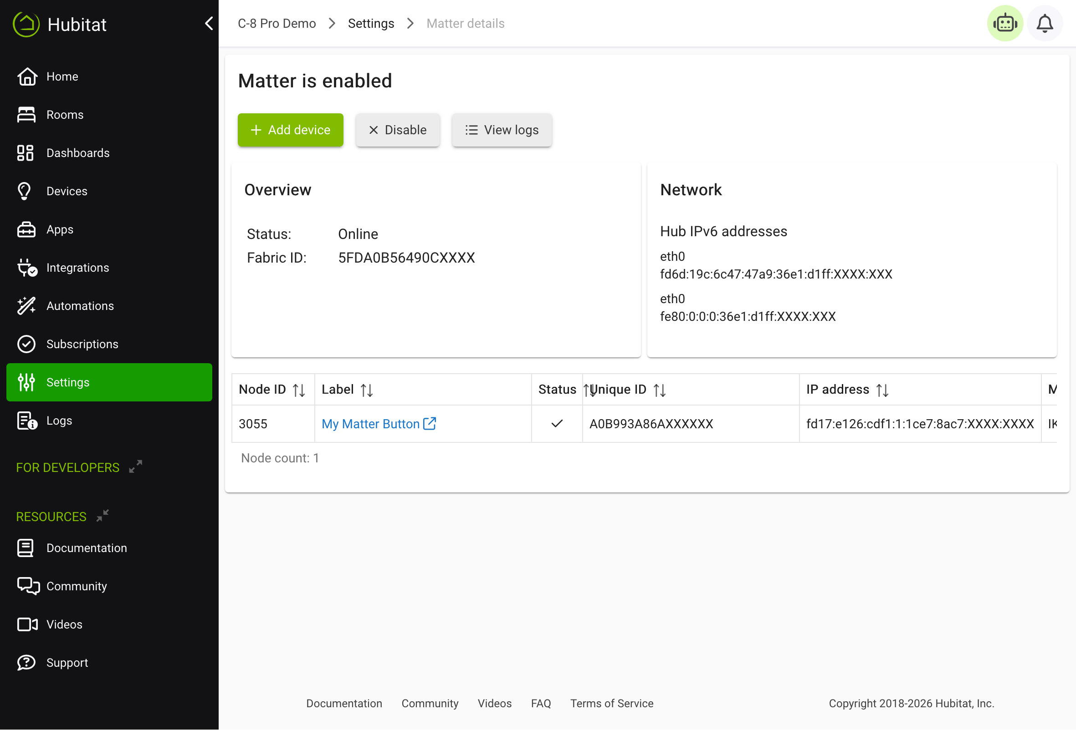Click the fe80:0:0:0:36e1:d1ff address

pos(748,317)
